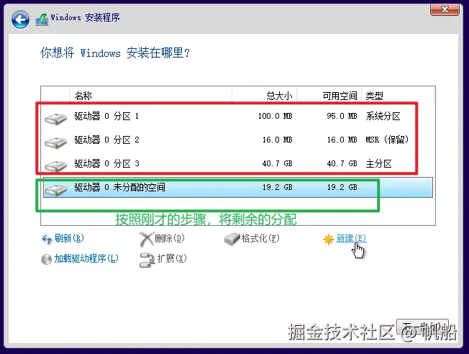Click the MSR (保留) type cell
The width and height of the screenshot is (469, 354).
387,140
